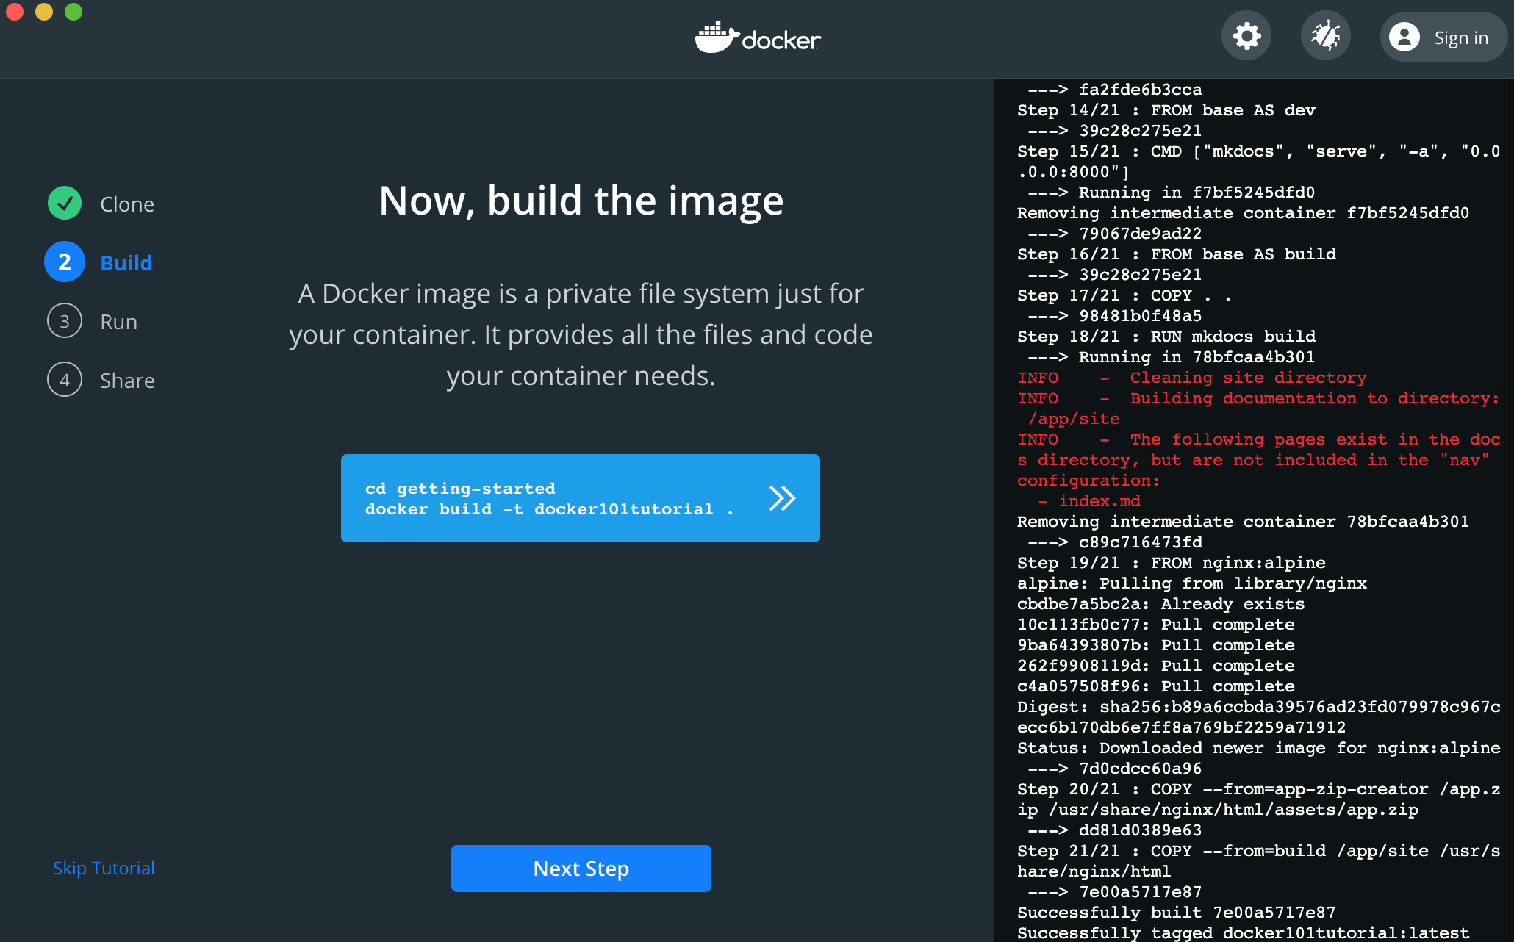Go to the Share step label

point(127,381)
